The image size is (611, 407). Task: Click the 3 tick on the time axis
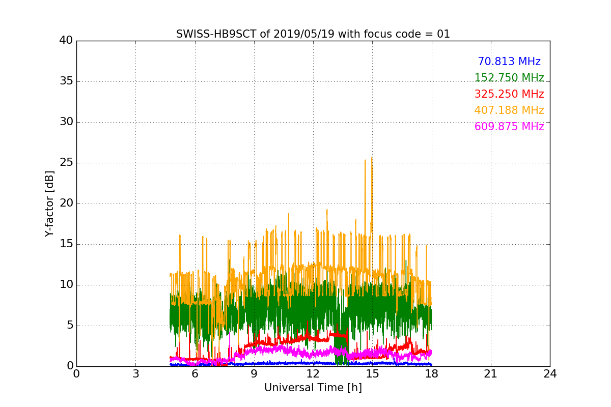pyautogui.click(x=135, y=373)
